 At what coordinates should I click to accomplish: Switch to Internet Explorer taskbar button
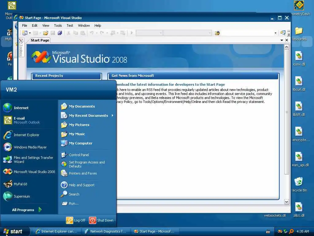pyautogui.click(x=57, y=231)
